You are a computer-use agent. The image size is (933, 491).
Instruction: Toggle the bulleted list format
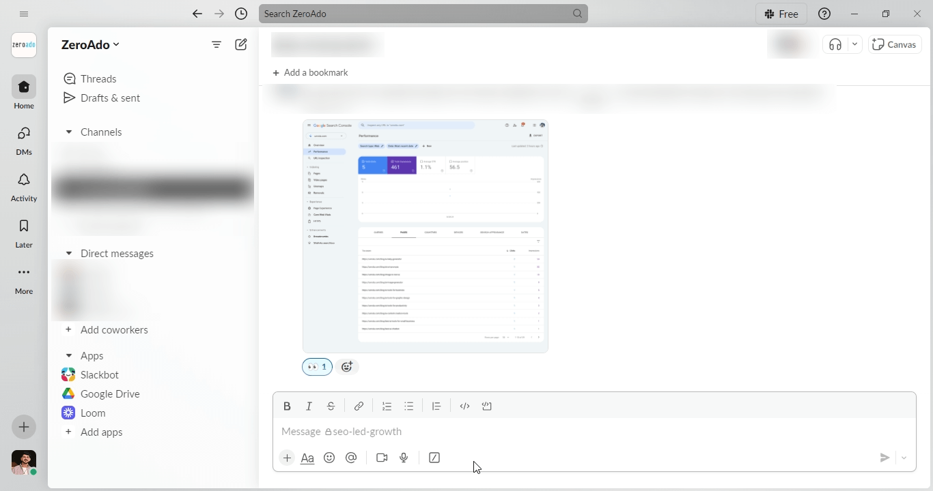pos(408,406)
